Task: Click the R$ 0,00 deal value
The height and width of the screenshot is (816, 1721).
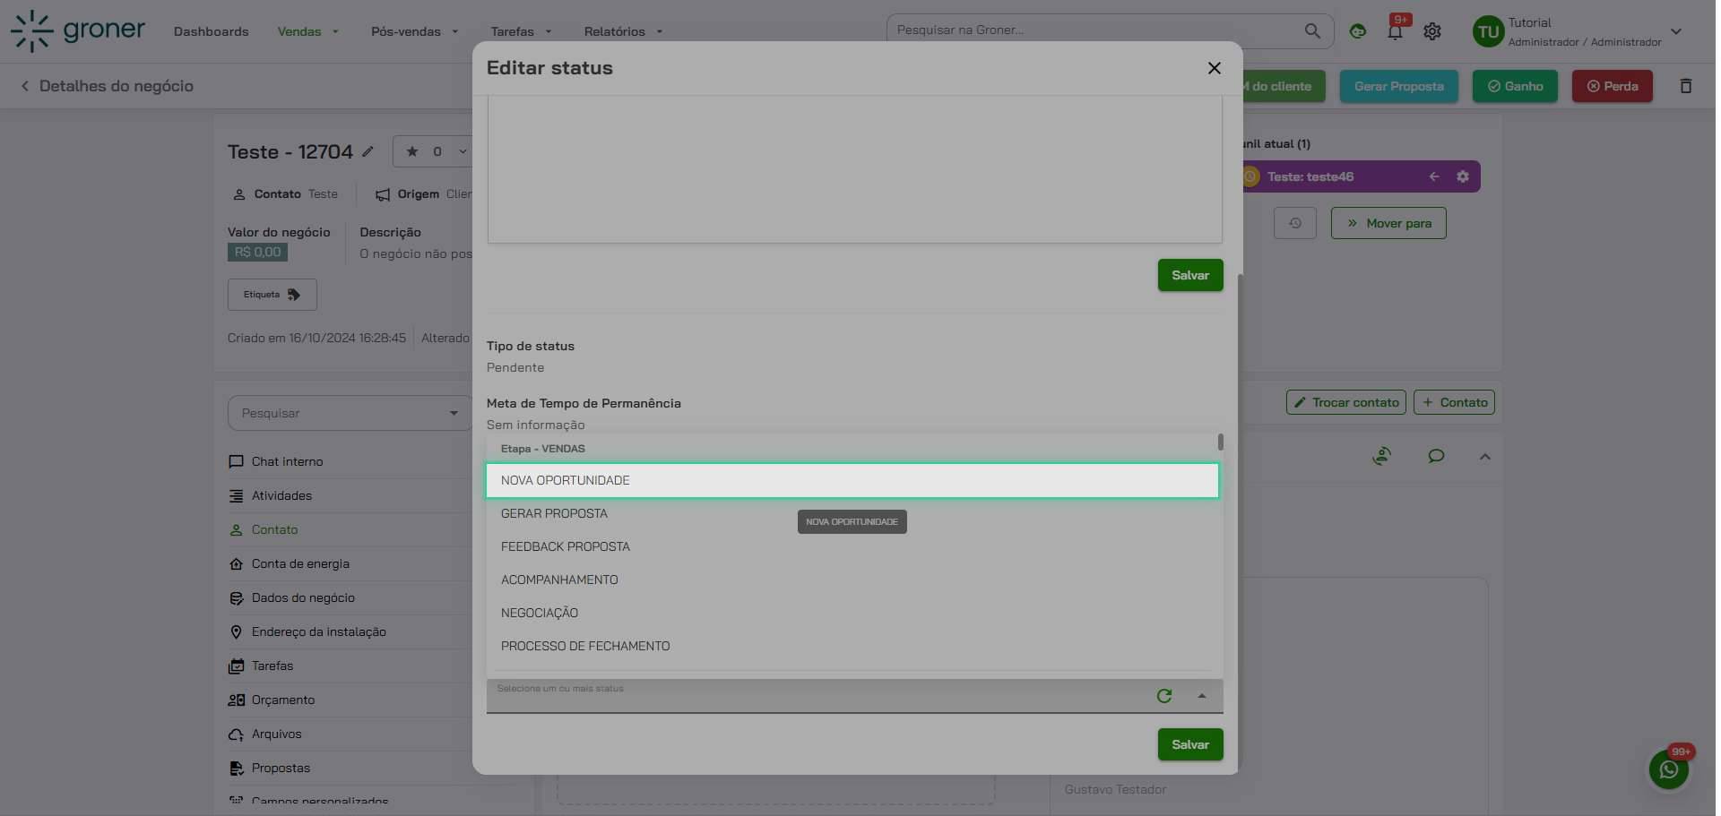Action: pos(257,252)
